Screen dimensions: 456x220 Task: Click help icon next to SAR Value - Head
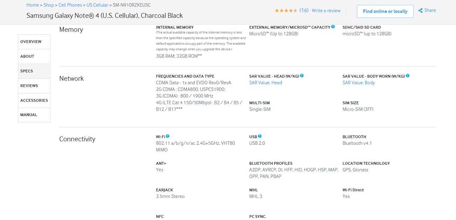click(x=302, y=76)
